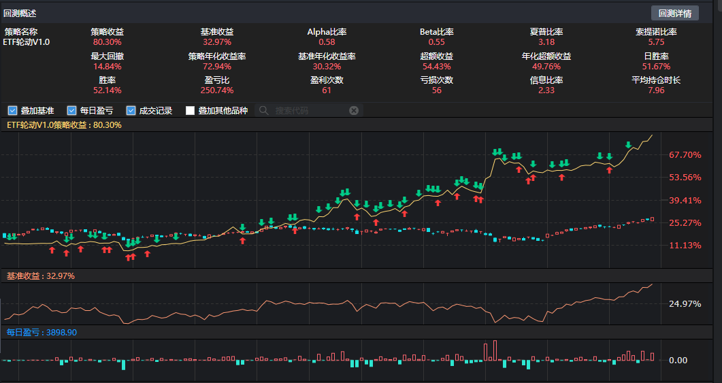
Task: Click the 盈亏比 value 250.74%
Action: [217, 90]
